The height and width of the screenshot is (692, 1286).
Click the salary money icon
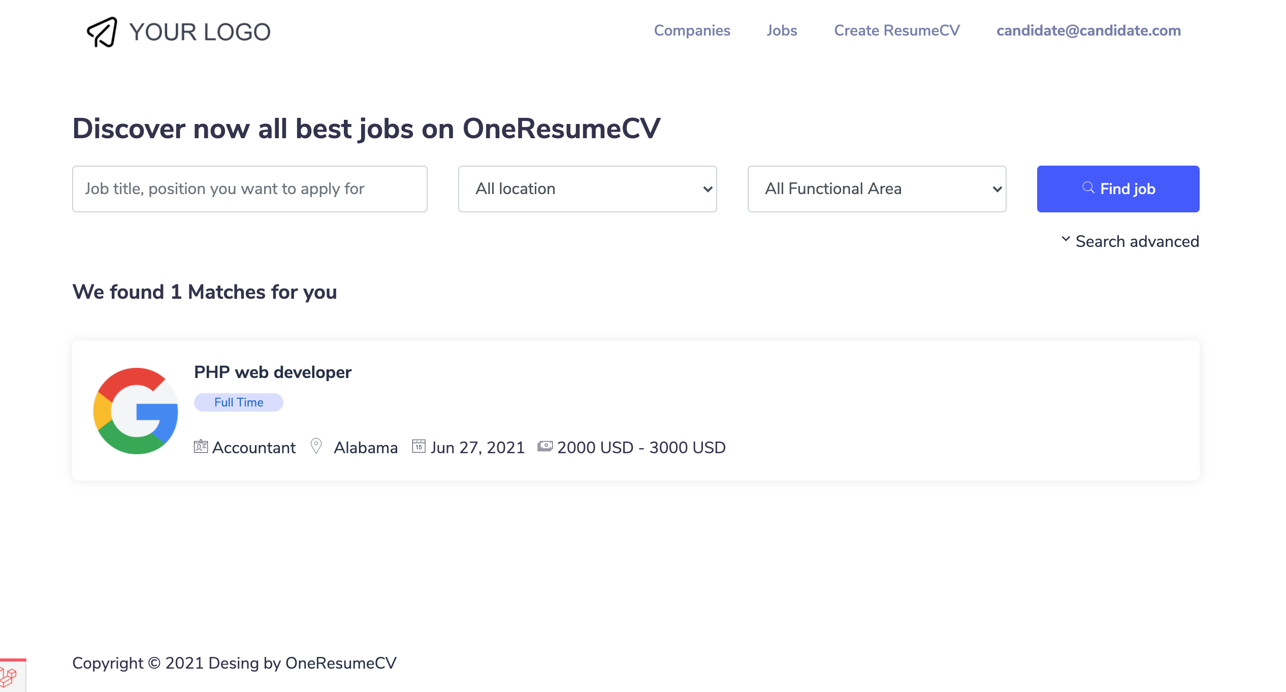coord(545,447)
